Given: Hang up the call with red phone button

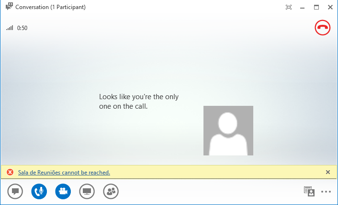Looking at the screenshot, I should [323, 28].
